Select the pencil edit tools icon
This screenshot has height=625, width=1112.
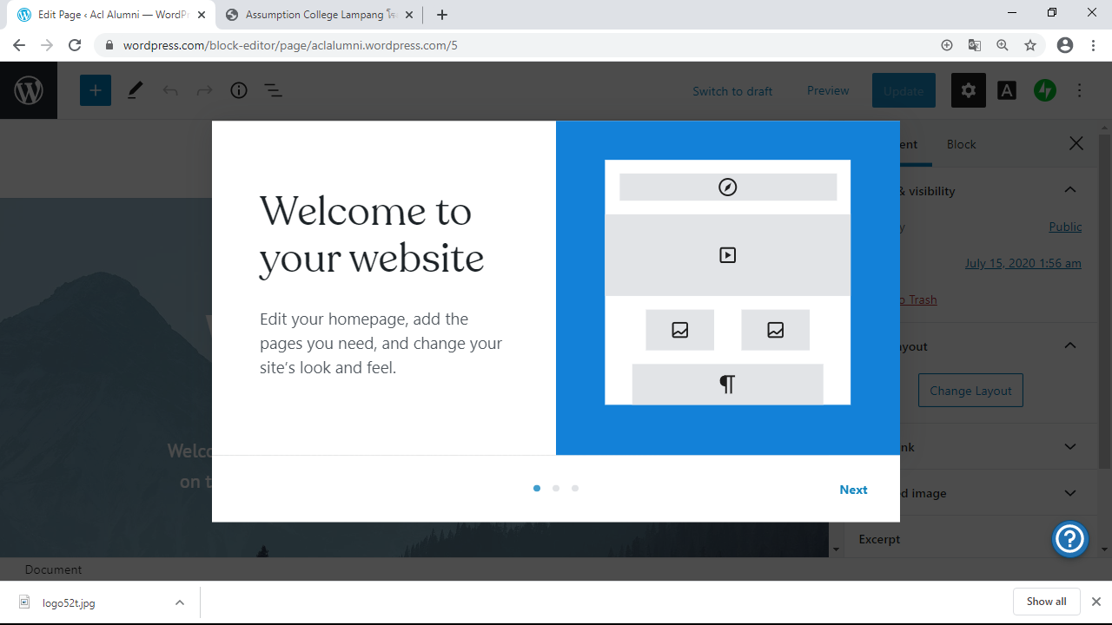tap(135, 90)
